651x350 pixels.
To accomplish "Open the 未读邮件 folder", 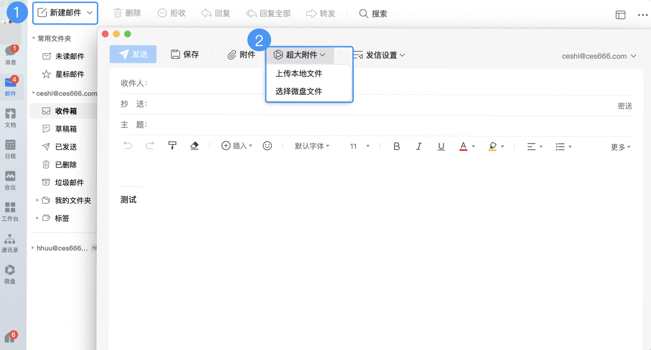I will [63, 57].
